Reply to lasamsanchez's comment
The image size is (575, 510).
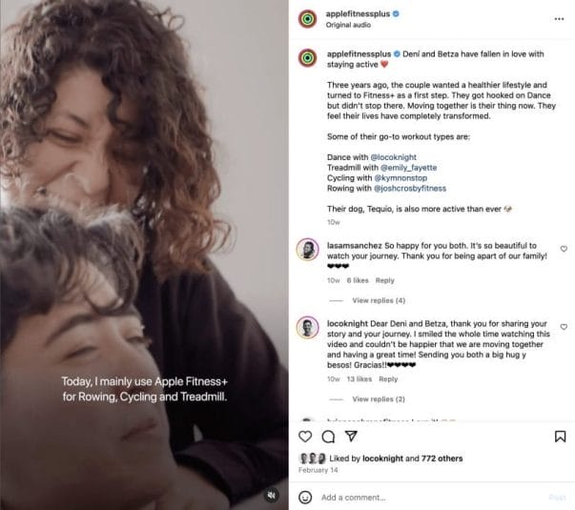[x=384, y=280]
